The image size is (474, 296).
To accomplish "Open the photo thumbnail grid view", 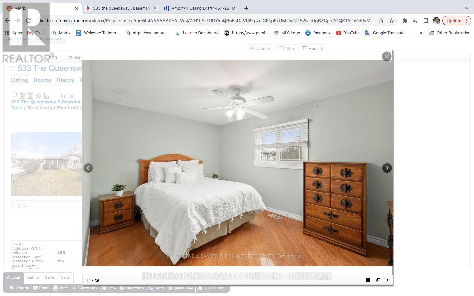I will (x=368, y=280).
